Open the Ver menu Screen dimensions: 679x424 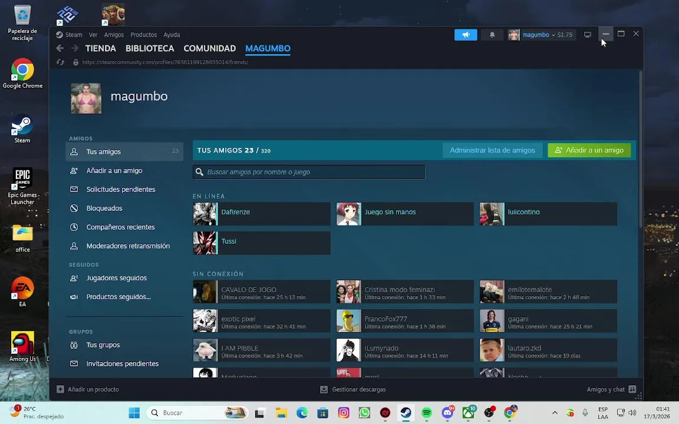point(93,35)
